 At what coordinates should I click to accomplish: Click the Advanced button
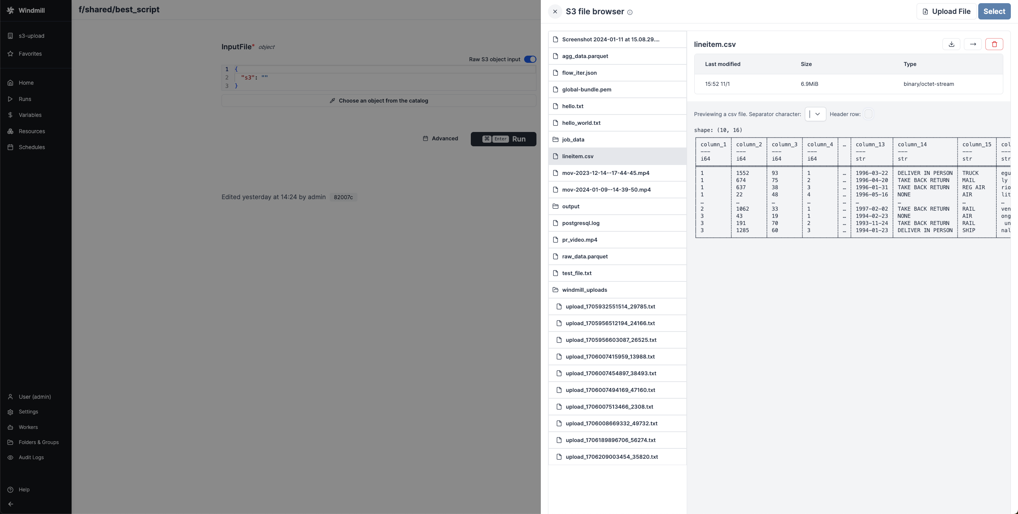(440, 139)
